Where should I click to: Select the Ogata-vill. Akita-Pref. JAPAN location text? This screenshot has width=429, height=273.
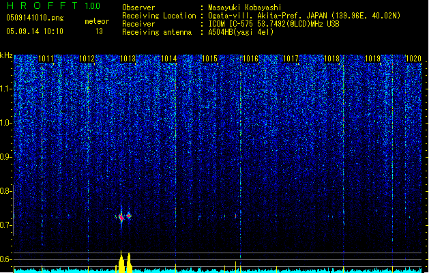pos(304,16)
